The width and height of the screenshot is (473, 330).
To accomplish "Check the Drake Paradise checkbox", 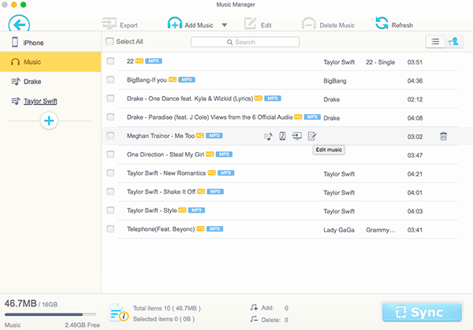I will (110, 117).
